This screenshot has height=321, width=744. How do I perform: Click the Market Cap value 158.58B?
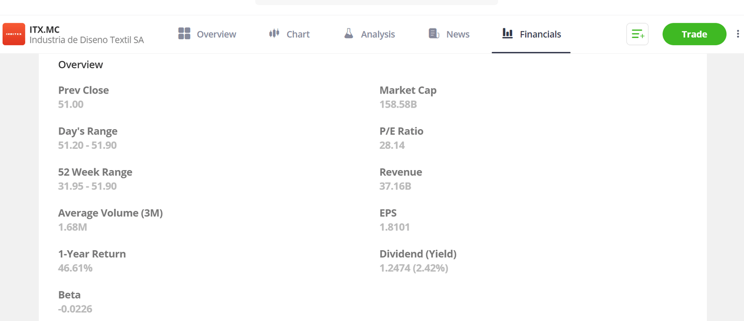click(x=398, y=104)
